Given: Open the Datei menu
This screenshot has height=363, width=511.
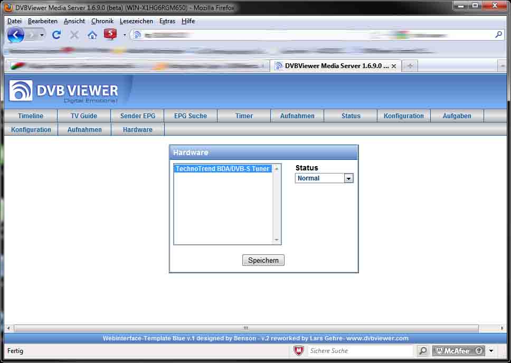Looking at the screenshot, I should tap(14, 21).
